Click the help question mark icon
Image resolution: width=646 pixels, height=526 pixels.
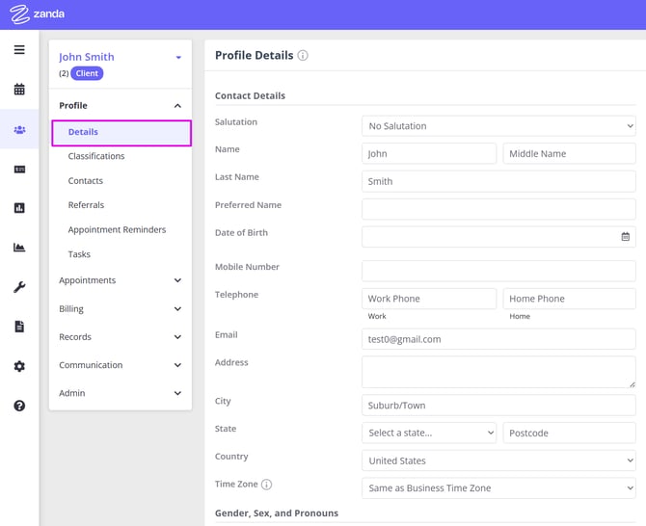tap(19, 406)
